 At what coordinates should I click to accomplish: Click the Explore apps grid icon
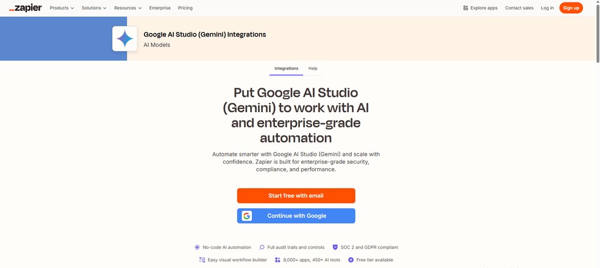coord(465,8)
